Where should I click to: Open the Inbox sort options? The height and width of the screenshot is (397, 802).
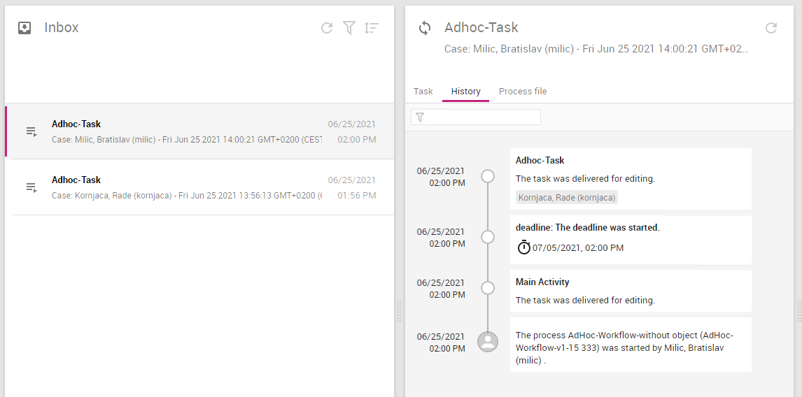[372, 28]
